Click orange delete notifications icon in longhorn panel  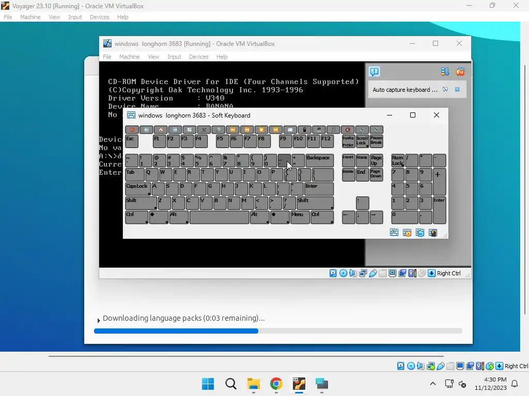(460, 72)
